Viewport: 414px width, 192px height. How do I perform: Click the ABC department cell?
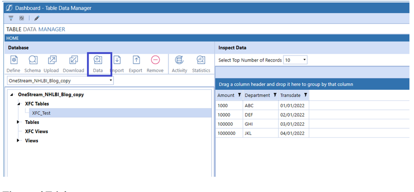point(261,106)
